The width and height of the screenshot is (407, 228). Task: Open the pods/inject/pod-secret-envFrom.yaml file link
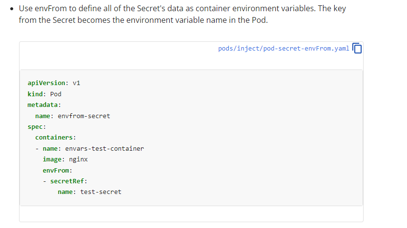click(x=284, y=49)
